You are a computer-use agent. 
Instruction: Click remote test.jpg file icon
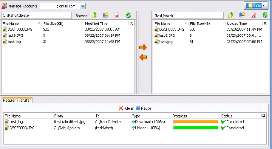157,42
